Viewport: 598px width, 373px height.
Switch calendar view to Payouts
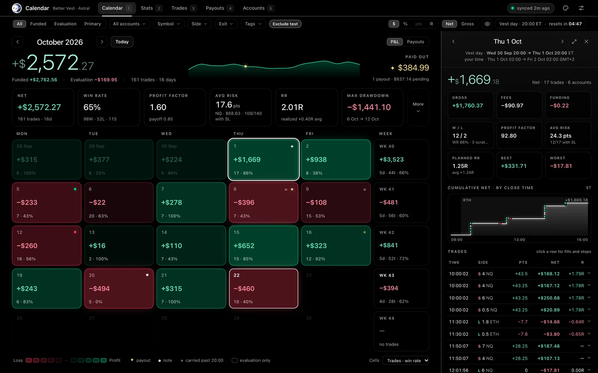[x=415, y=42]
